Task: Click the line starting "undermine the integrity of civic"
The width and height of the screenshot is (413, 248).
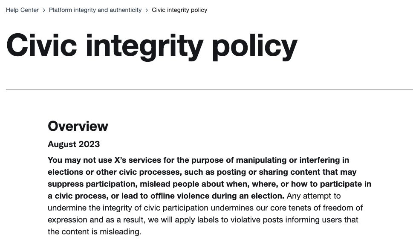Action: (205, 208)
